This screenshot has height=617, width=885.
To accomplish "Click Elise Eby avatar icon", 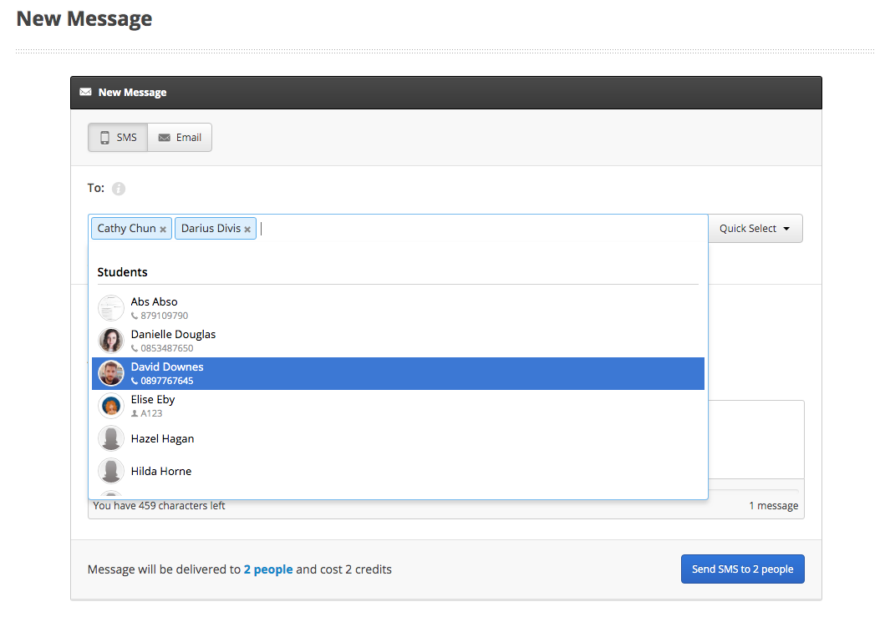I will 111,406.
